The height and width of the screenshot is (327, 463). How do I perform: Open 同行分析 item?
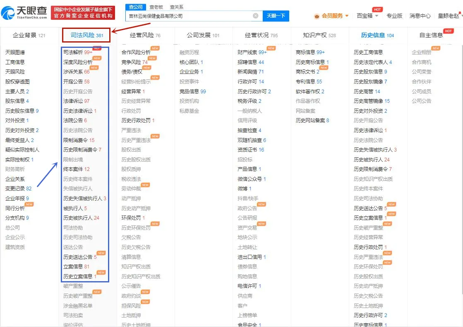(x=15, y=208)
